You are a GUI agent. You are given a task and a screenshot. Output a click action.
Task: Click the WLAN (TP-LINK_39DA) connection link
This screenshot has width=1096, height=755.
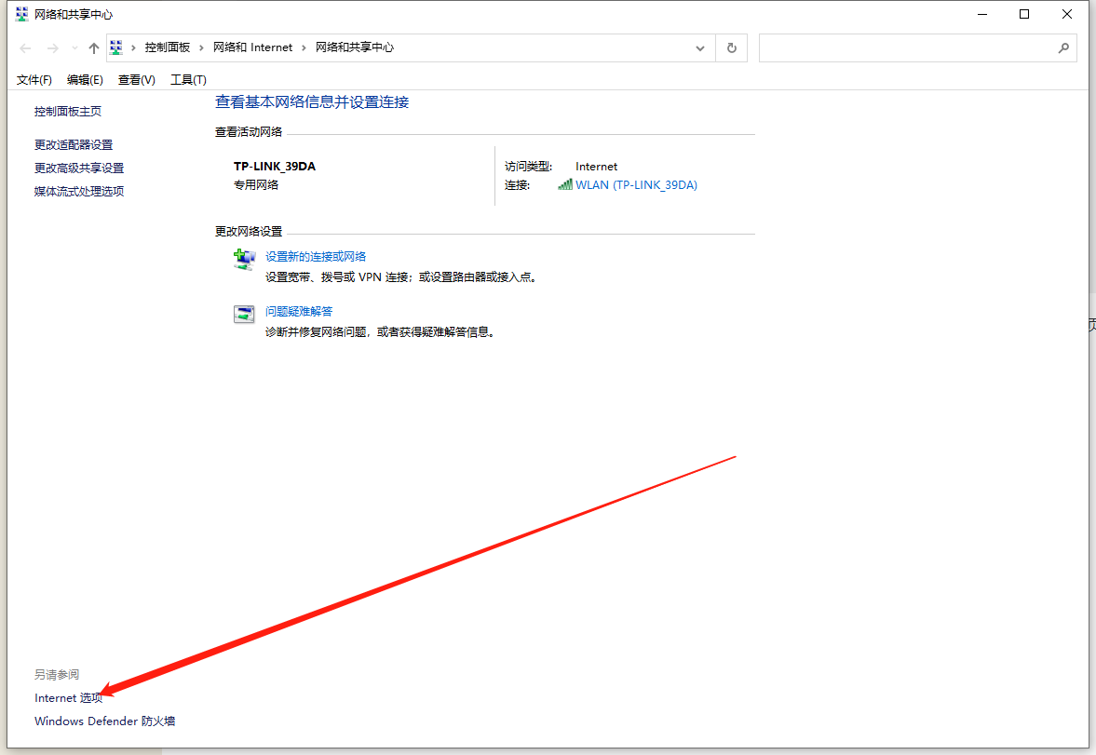pyautogui.click(x=637, y=184)
